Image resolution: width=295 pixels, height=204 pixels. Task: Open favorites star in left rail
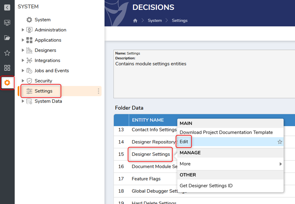point(7,53)
